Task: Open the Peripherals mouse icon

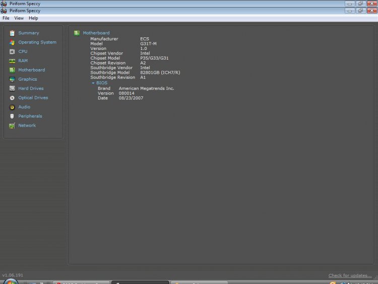Action: tap(12, 117)
